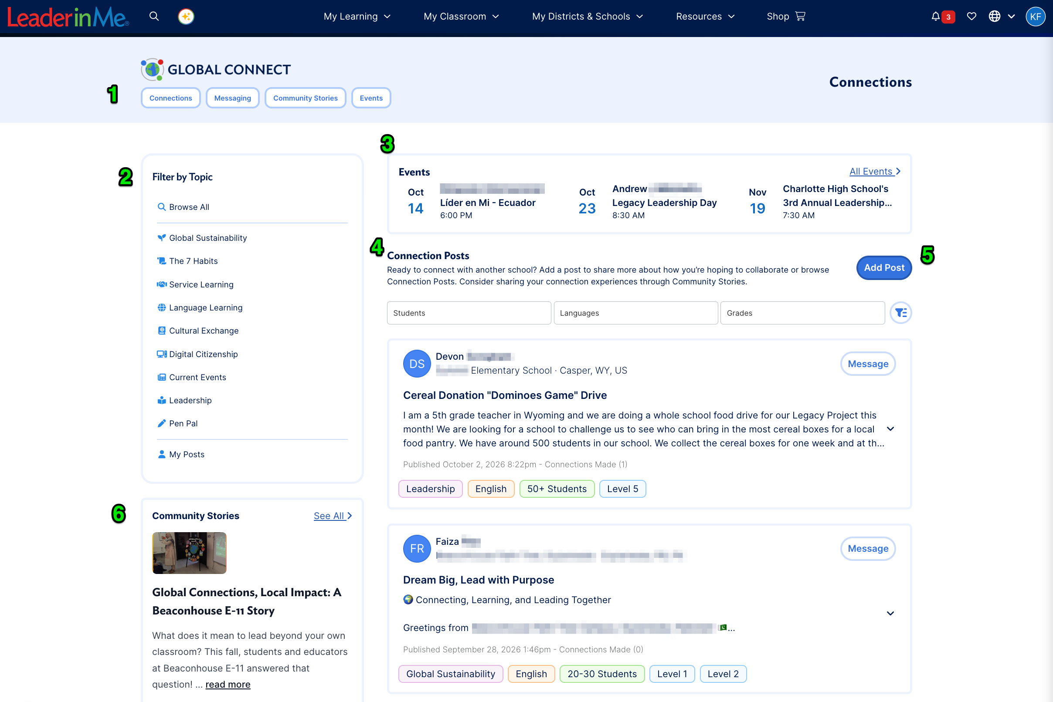This screenshot has width=1053, height=702.
Task: Expand the Dream Big post text
Action: (890, 613)
